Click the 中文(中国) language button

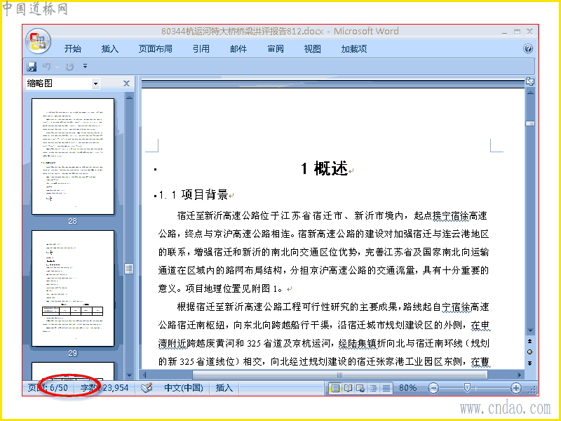(x=184, y=388)
